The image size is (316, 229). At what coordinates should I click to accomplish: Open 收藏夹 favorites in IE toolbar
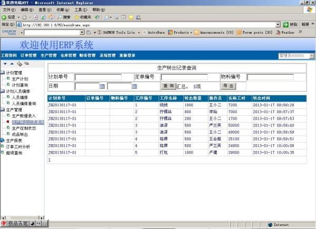[82, 17]
